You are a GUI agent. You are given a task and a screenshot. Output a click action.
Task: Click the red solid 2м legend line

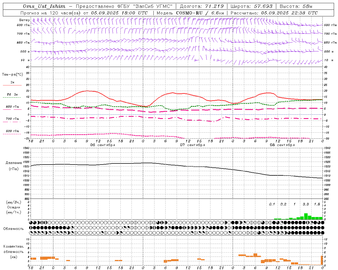(12, 85)
